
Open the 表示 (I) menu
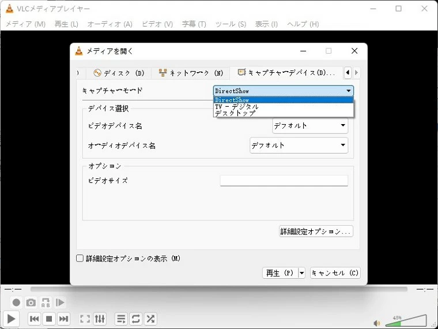coord(266,24)
